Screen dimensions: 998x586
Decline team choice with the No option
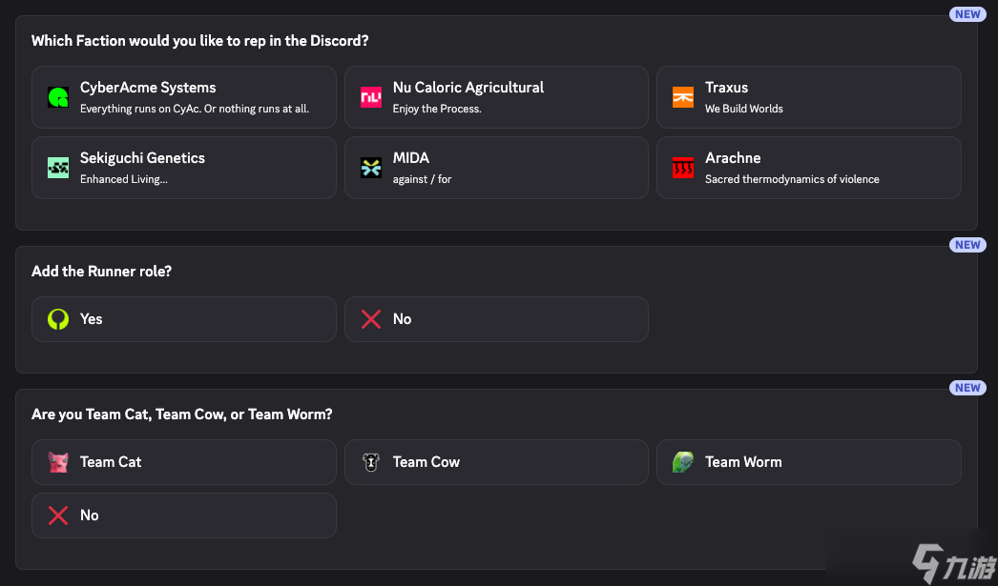pyautogui.click(x=183, y=515)
